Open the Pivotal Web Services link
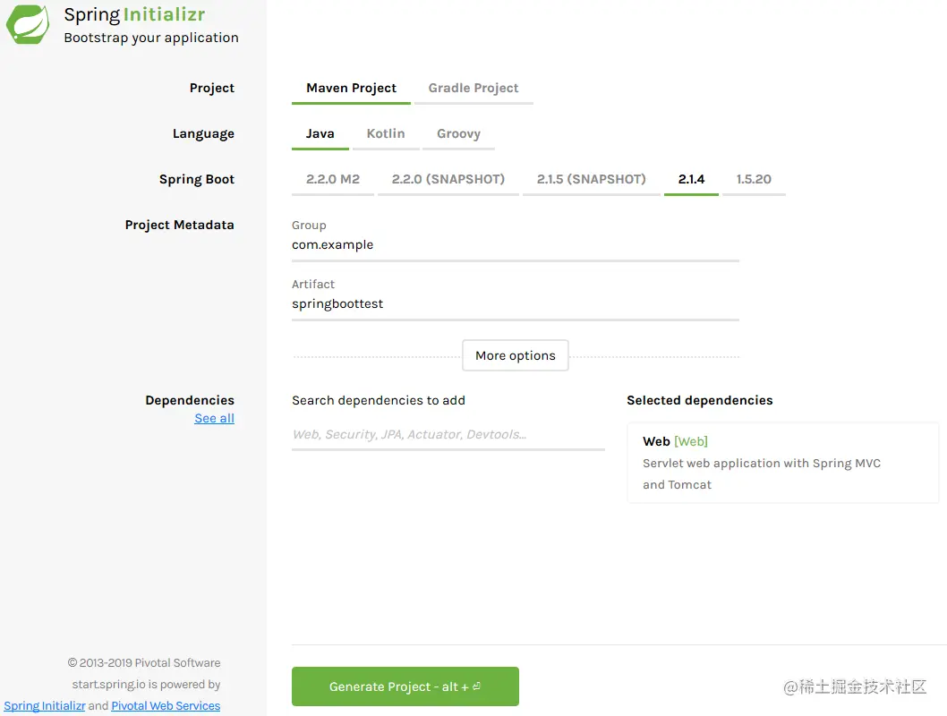Viewport: 947px width, 716px height. (166, 706)
